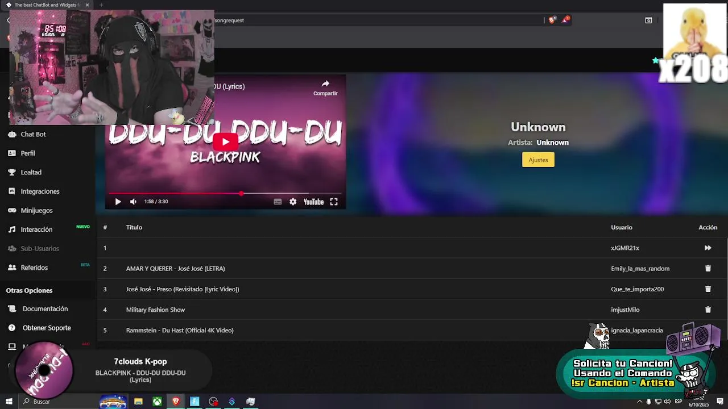Click the Obtener Soporte question-mark icon
728x409 pixels.
click(11, 328)
